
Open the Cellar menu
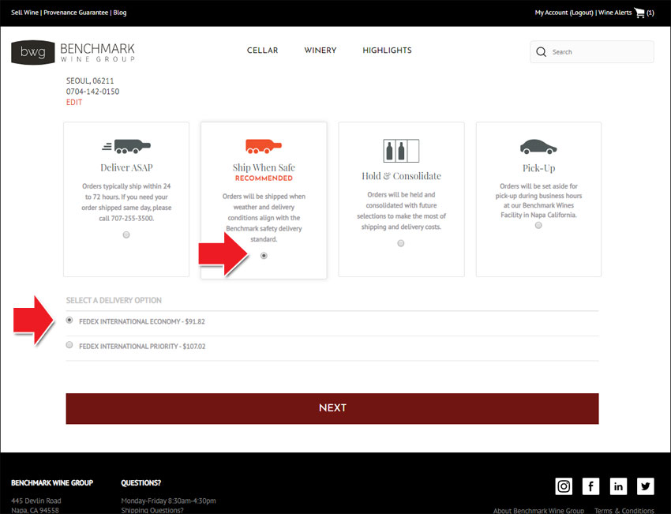tap(262, 50)
